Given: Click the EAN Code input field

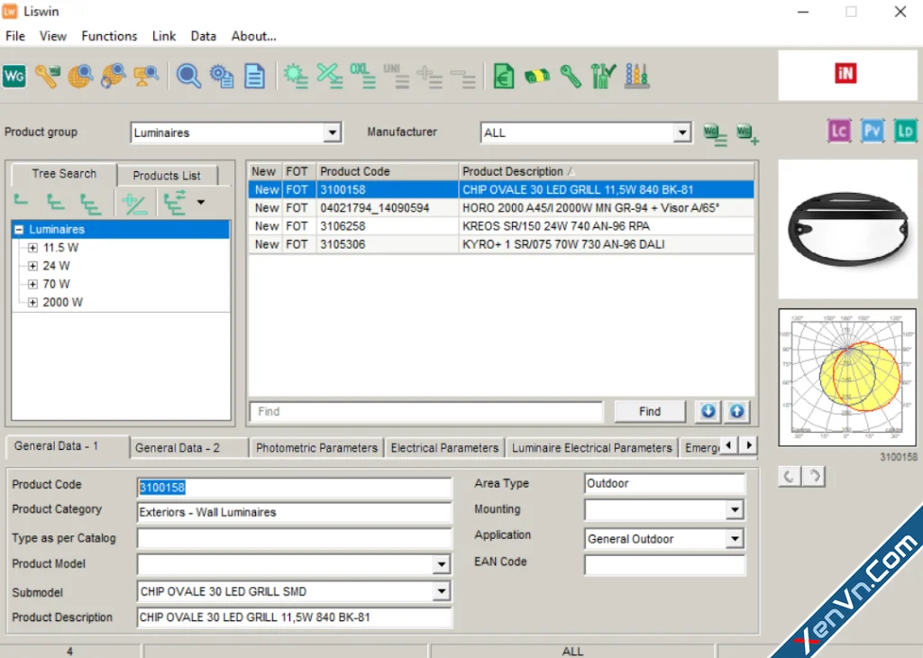Looking at the screenshot, I should pos(664,564).
